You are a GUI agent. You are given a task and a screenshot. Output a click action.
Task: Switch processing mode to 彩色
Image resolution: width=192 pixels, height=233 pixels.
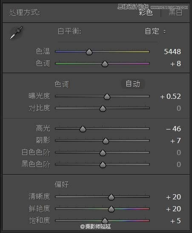(146, 12)
